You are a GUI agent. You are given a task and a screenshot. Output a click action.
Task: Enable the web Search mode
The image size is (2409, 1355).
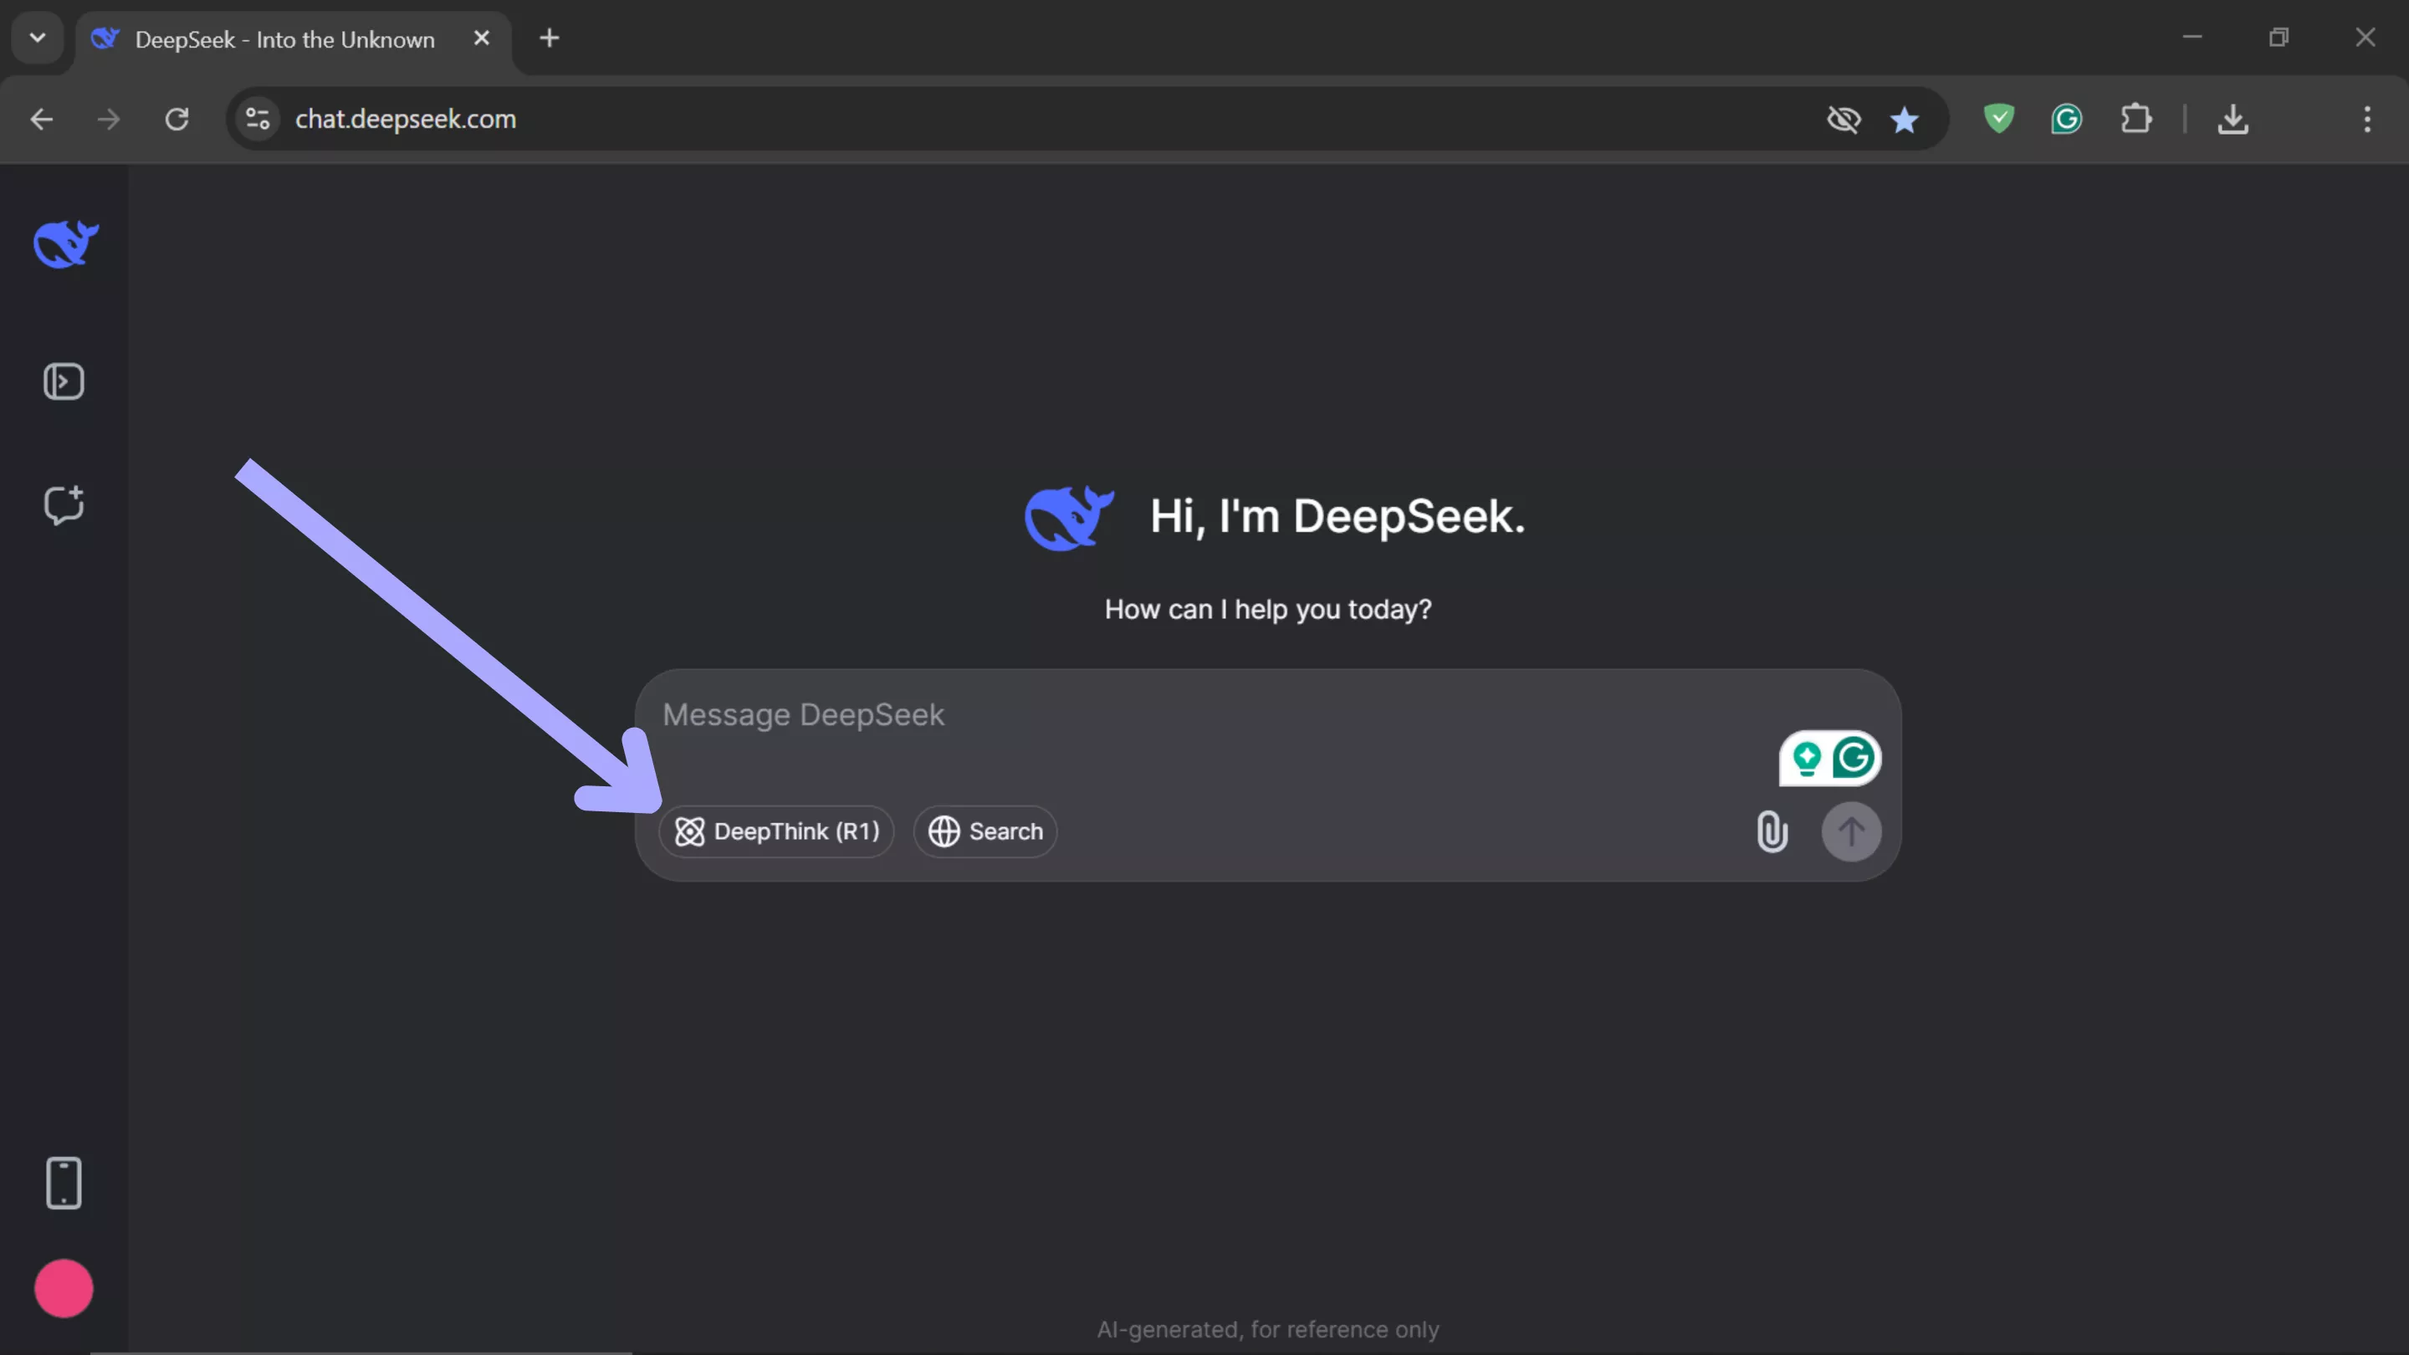(985, 831)
